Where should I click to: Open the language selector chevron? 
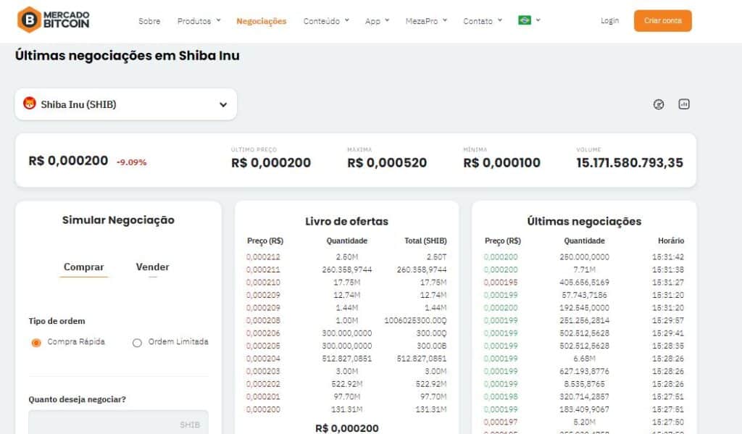538,20
